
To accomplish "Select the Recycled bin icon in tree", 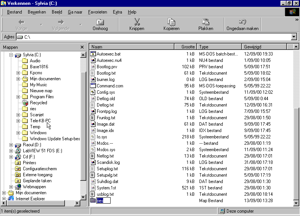I will (25, 103).
